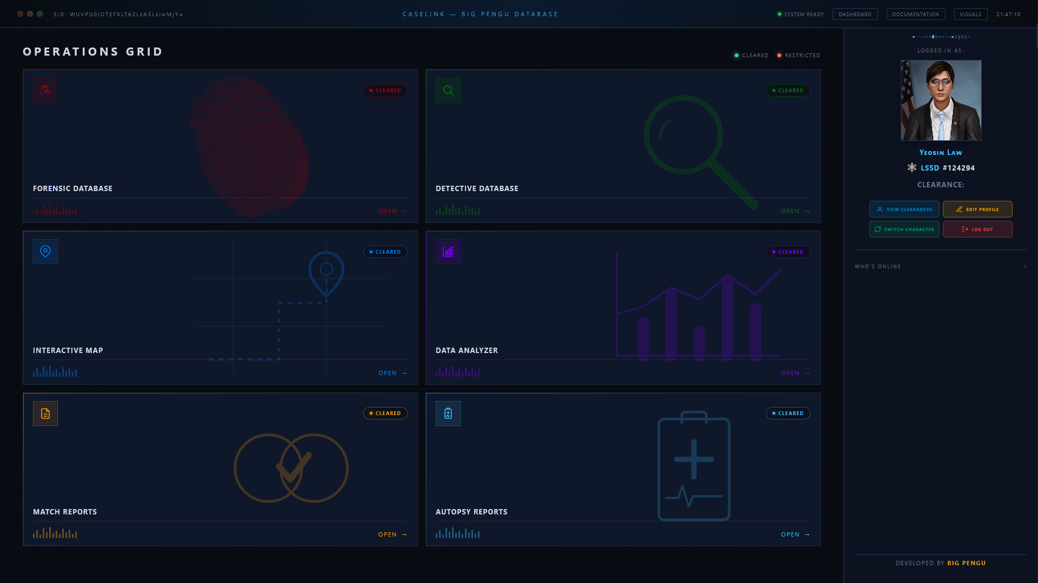Click the LSSD sheriff badge icon
Viewport: 1038px width, 583px height.
912,167
